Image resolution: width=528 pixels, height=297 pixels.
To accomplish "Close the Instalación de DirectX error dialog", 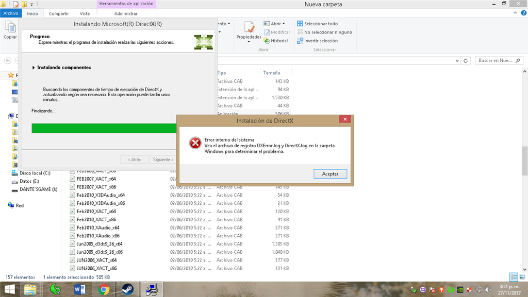I will 345,119.
